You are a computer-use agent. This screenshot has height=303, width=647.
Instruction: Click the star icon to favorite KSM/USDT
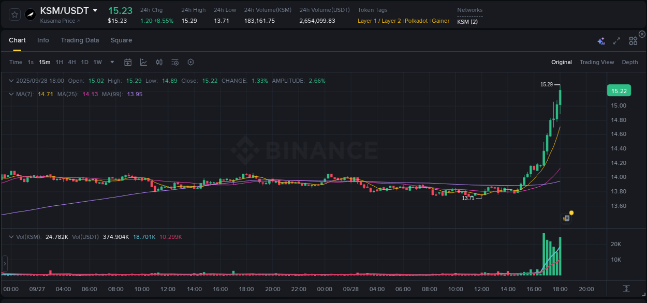point(14,14)
